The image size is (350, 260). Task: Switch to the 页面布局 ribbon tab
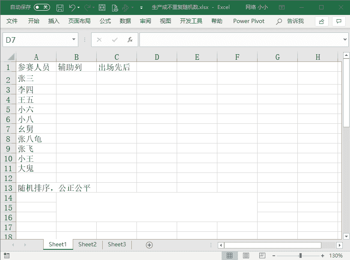point(80,21)
